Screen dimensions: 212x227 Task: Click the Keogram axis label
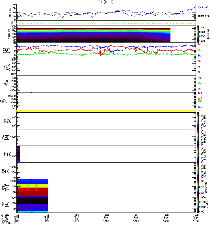pyautogui.click(x=9, y=34)
